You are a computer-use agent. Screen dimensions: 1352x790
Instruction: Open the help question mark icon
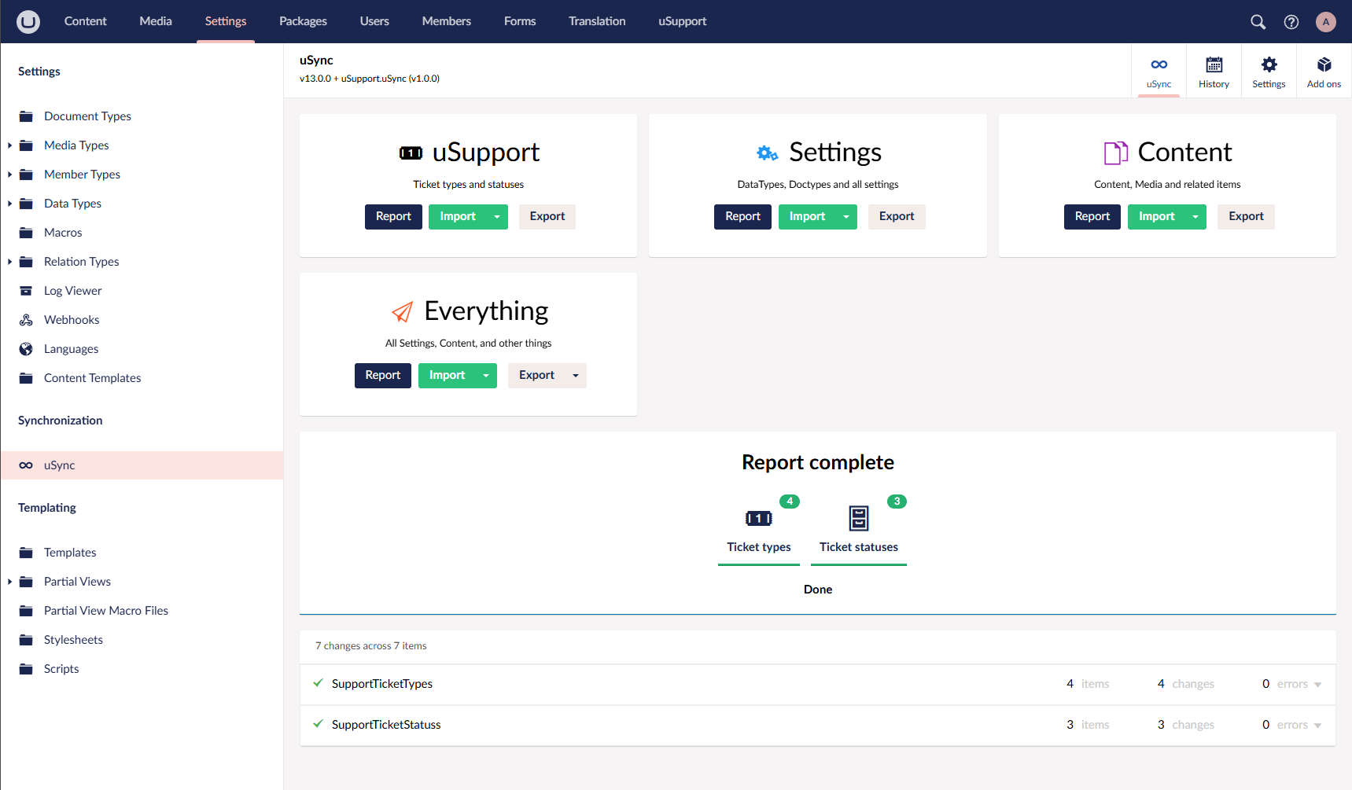pos(1291,22)
